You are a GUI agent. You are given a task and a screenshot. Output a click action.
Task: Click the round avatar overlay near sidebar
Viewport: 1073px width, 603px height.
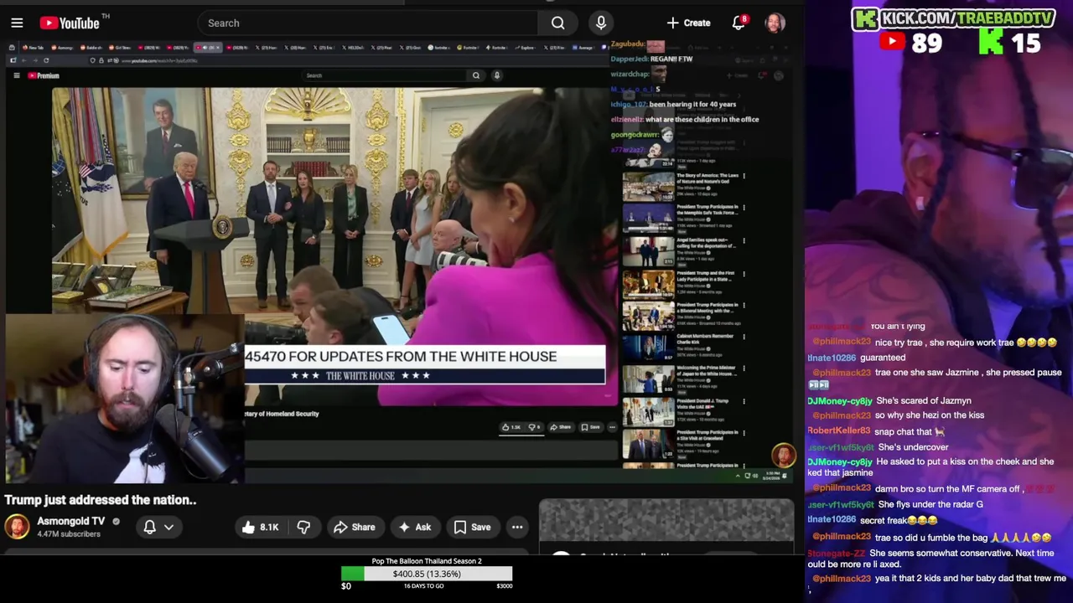click(x=783, y=455)
